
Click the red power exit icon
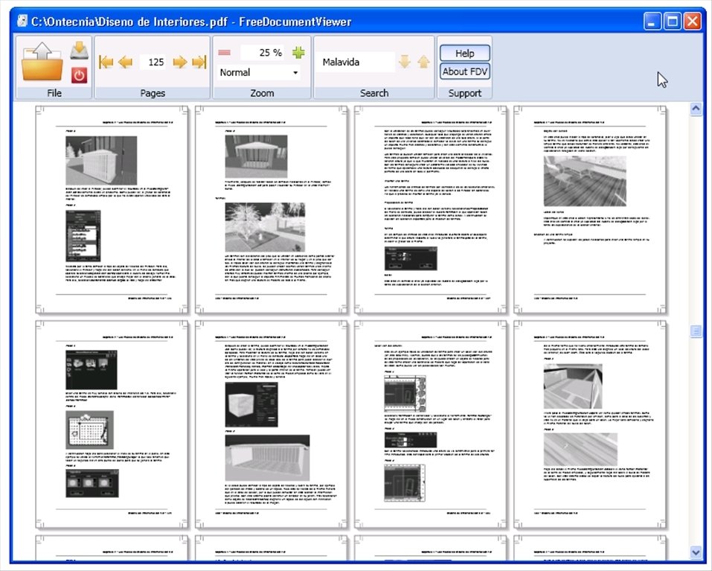coord(79,75)
